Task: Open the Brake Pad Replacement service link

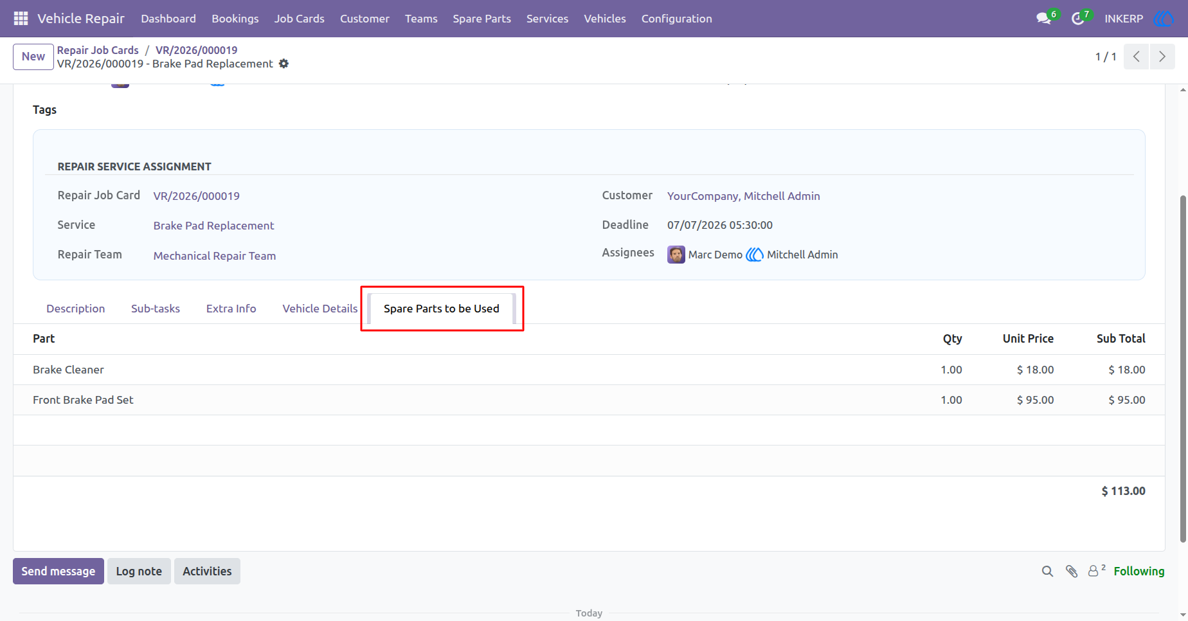Action: [214, 226]
